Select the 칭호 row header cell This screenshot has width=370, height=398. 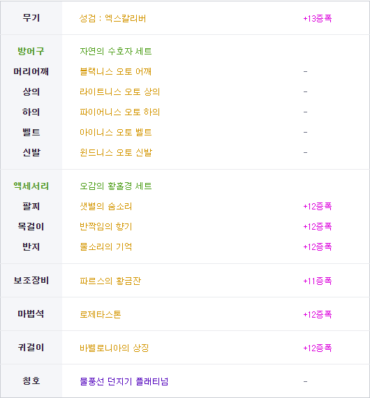click(x=31, y=381)
